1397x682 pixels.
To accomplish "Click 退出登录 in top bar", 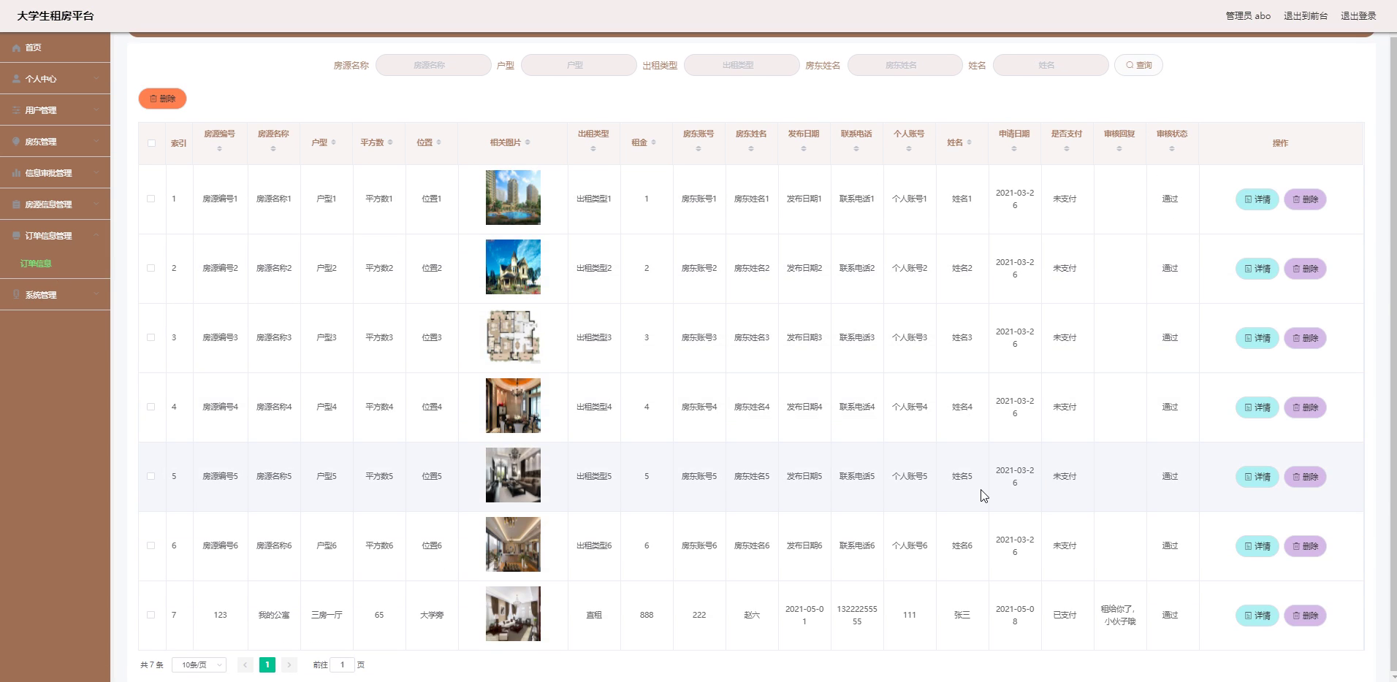I will (x=1358, y=16).
